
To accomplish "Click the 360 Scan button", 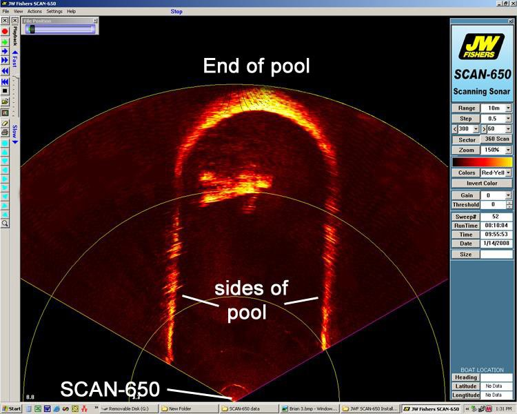I will (496, 139).
